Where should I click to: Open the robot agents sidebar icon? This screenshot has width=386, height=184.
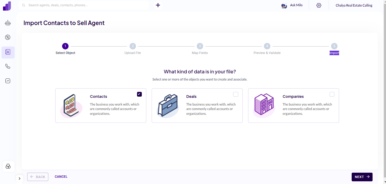point(8,23)
